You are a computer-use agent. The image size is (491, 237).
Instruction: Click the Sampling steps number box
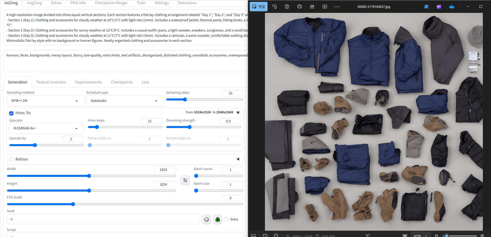coord(232,93)
